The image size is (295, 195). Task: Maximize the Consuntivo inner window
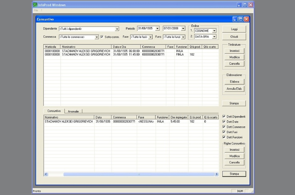[241, 19]
